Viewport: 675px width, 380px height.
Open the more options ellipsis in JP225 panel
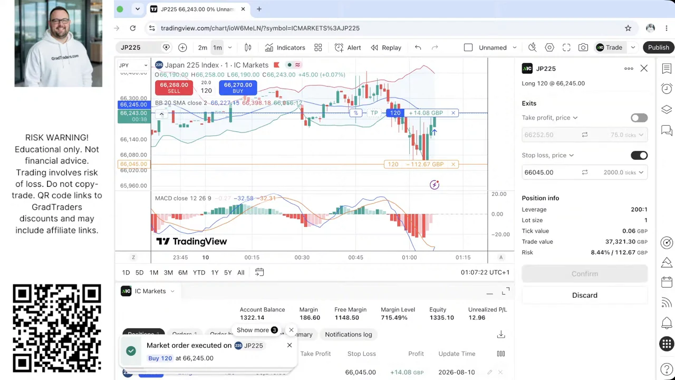click(629, 69)
